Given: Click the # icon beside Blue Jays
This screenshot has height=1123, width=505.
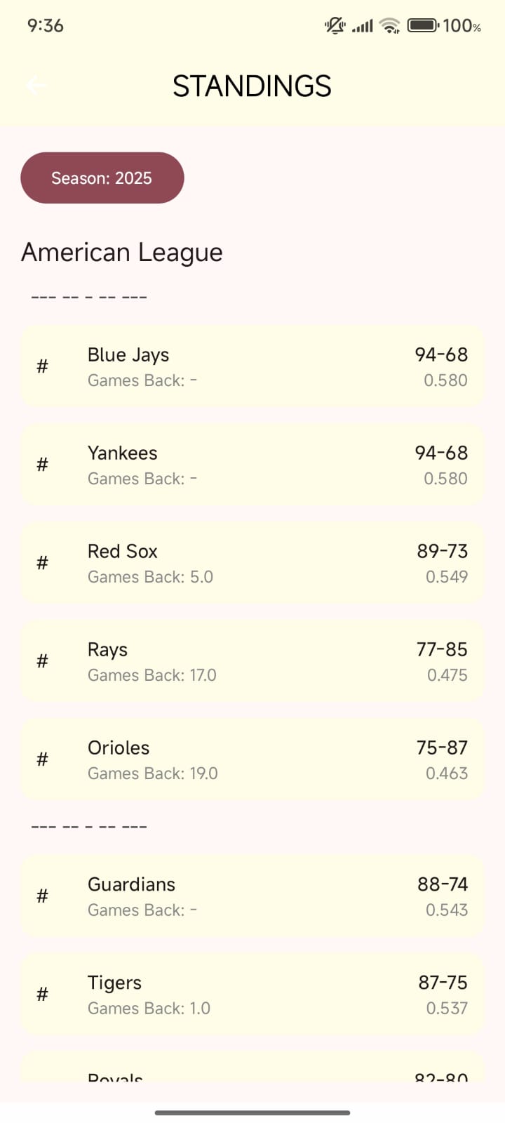Looking at the screenshot, I should (42, 366).
